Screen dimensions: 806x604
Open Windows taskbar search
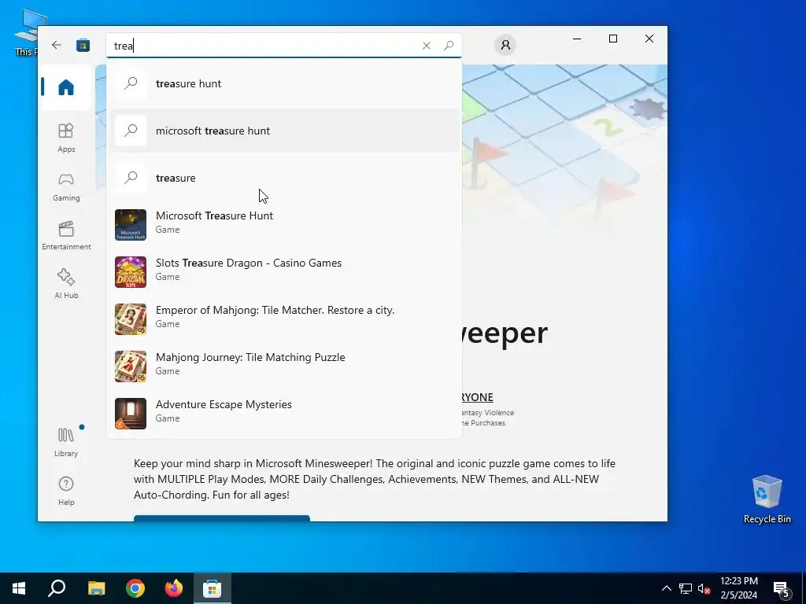(x=57, y=588)
